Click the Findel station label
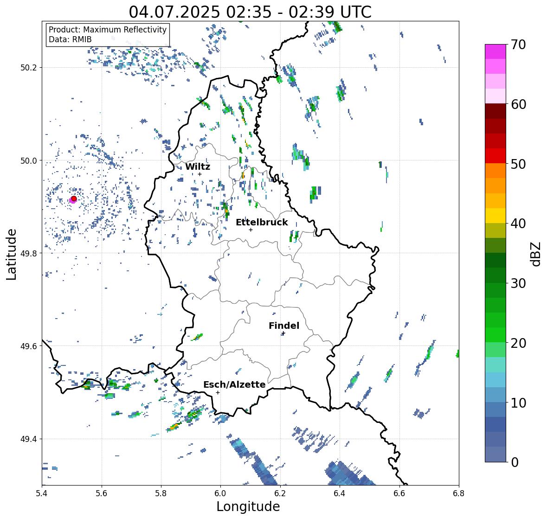Screen dimensions: 547x518 click(283, 326)
